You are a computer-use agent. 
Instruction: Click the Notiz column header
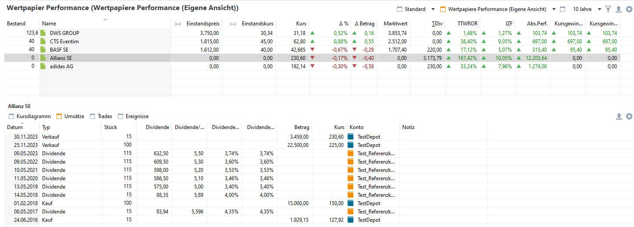(408, 127)
